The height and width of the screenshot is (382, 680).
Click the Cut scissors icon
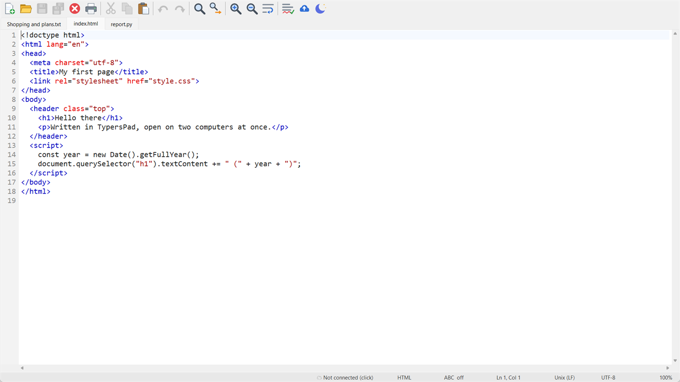[111, 9]
